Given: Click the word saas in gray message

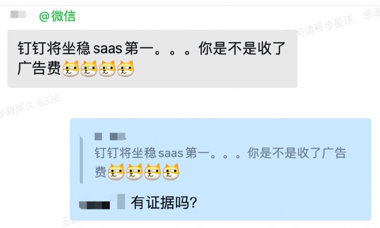Looking at the screenshot, I should [x=108, y=49].
